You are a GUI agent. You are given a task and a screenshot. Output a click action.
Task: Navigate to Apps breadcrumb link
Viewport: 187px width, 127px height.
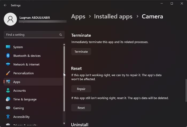[x=78, y=17]
